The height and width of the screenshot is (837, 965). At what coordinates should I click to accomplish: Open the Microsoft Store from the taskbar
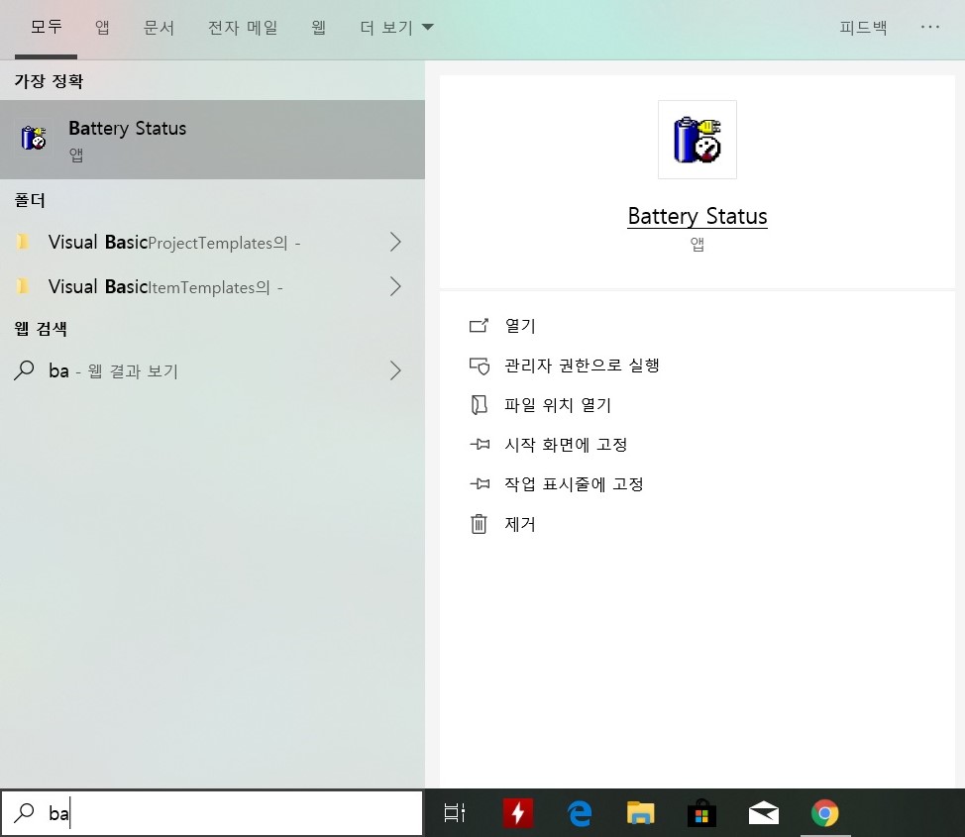coord(702,812)
